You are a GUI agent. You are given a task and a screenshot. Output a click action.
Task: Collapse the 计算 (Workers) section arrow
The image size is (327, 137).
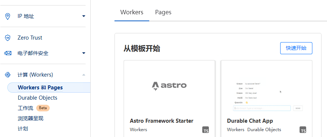pyautogui.click(x=84, y=75)
